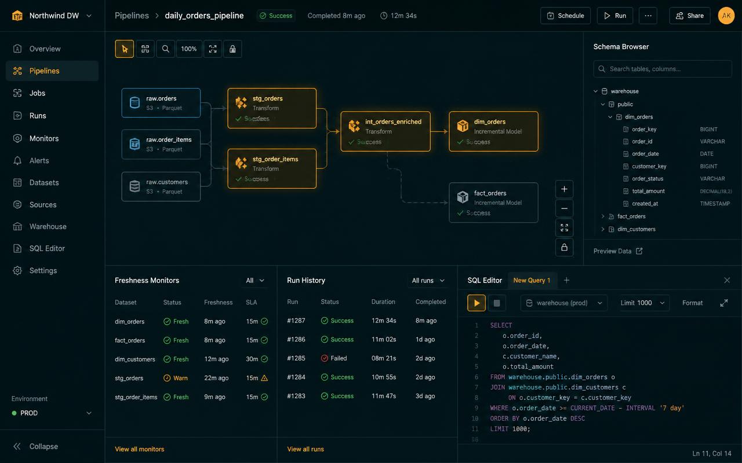Click the canvas search magnifier icon
The width and height of the screenshot is (742, 463).
click(166, 49)
